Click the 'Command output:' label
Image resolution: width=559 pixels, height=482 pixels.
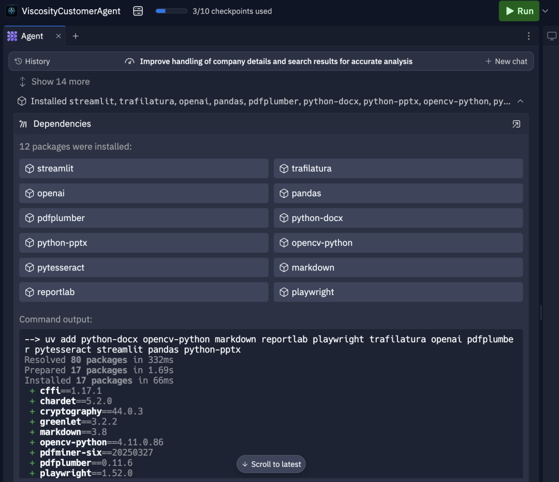(x=55, y=319)
